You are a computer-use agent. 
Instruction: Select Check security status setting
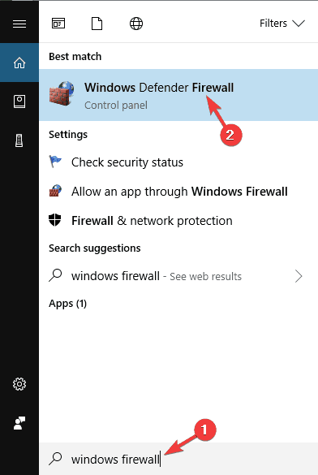coord(178,162)
